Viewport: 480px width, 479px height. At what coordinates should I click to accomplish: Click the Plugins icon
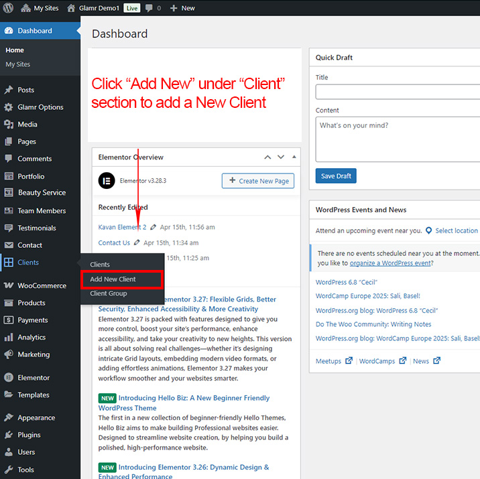[x=9, y=435]
